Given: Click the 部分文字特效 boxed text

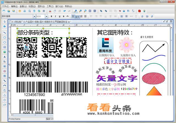Looking at the screenshot, I should pyautogui.click(x=118, y=61).
